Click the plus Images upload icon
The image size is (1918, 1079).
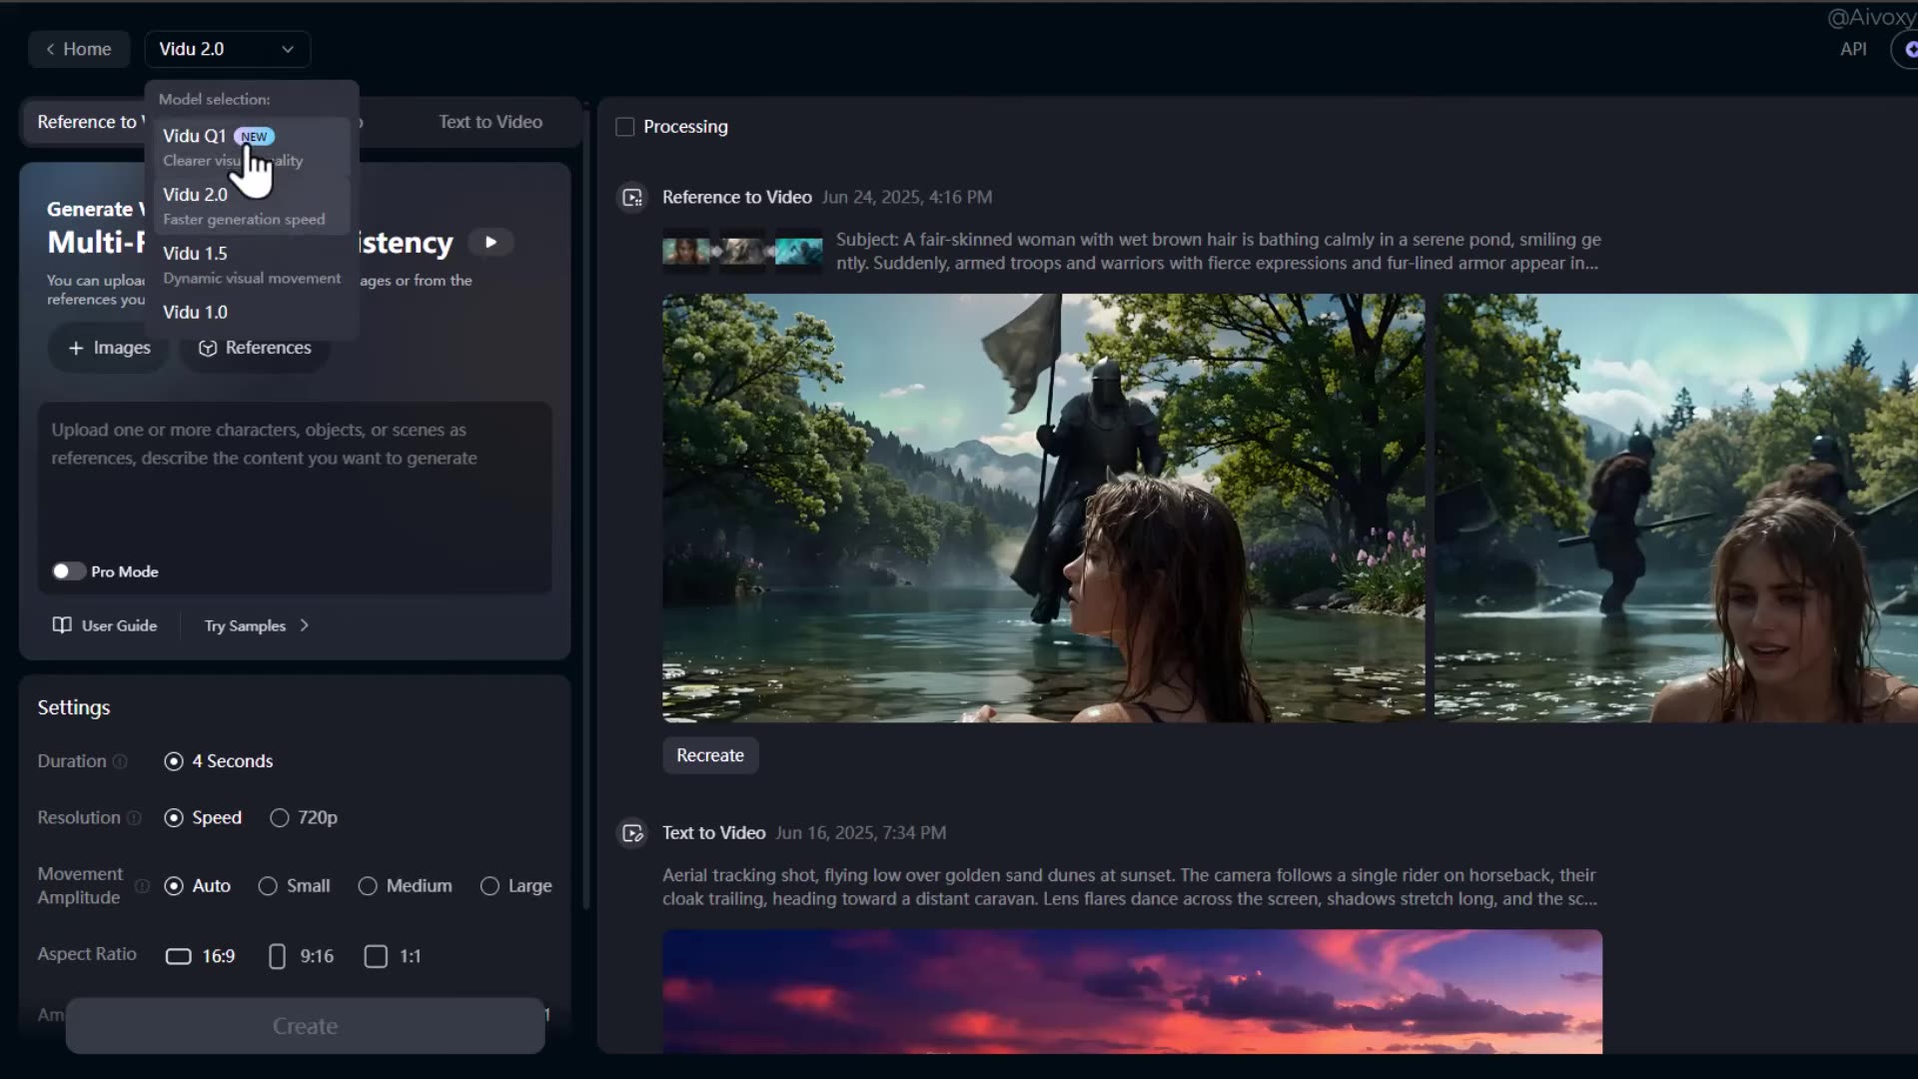click(x=76, y=348)
